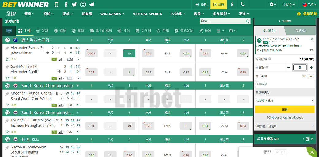
Task: Select the 全部 all sports tab
Action: (x=25, y=31)
